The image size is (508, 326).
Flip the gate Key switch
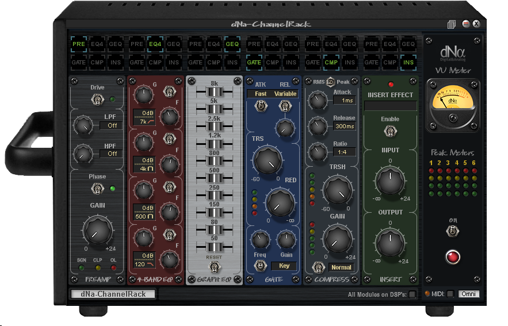point(261,266)
